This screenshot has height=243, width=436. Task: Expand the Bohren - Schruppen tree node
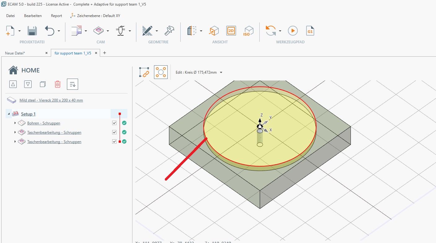pyautogui.click(x=15, y=123)
